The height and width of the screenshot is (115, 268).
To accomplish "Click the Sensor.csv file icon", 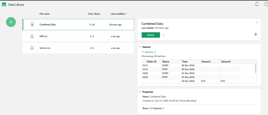I will 32,48.
